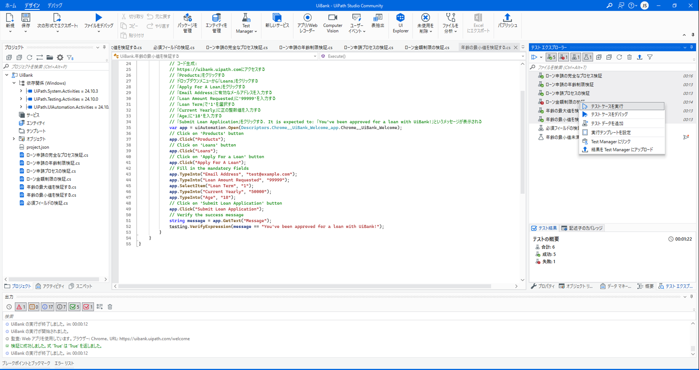Click 新しいサービス (New Service) button

click(x=277, y=21)
